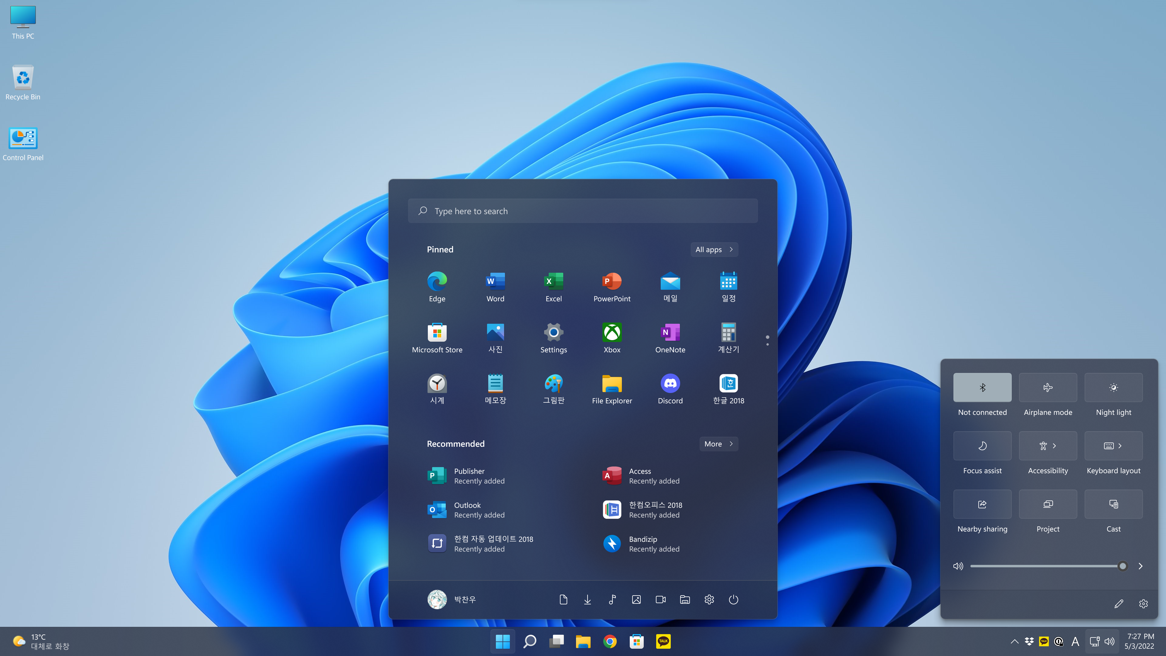Toggle Bluetooth Not connected tile
The height and width of the screenshot is (656, 1166).
(x=982, y=388)
